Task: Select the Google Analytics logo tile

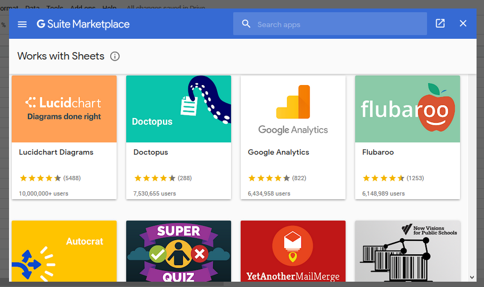Action: [293, 109]
